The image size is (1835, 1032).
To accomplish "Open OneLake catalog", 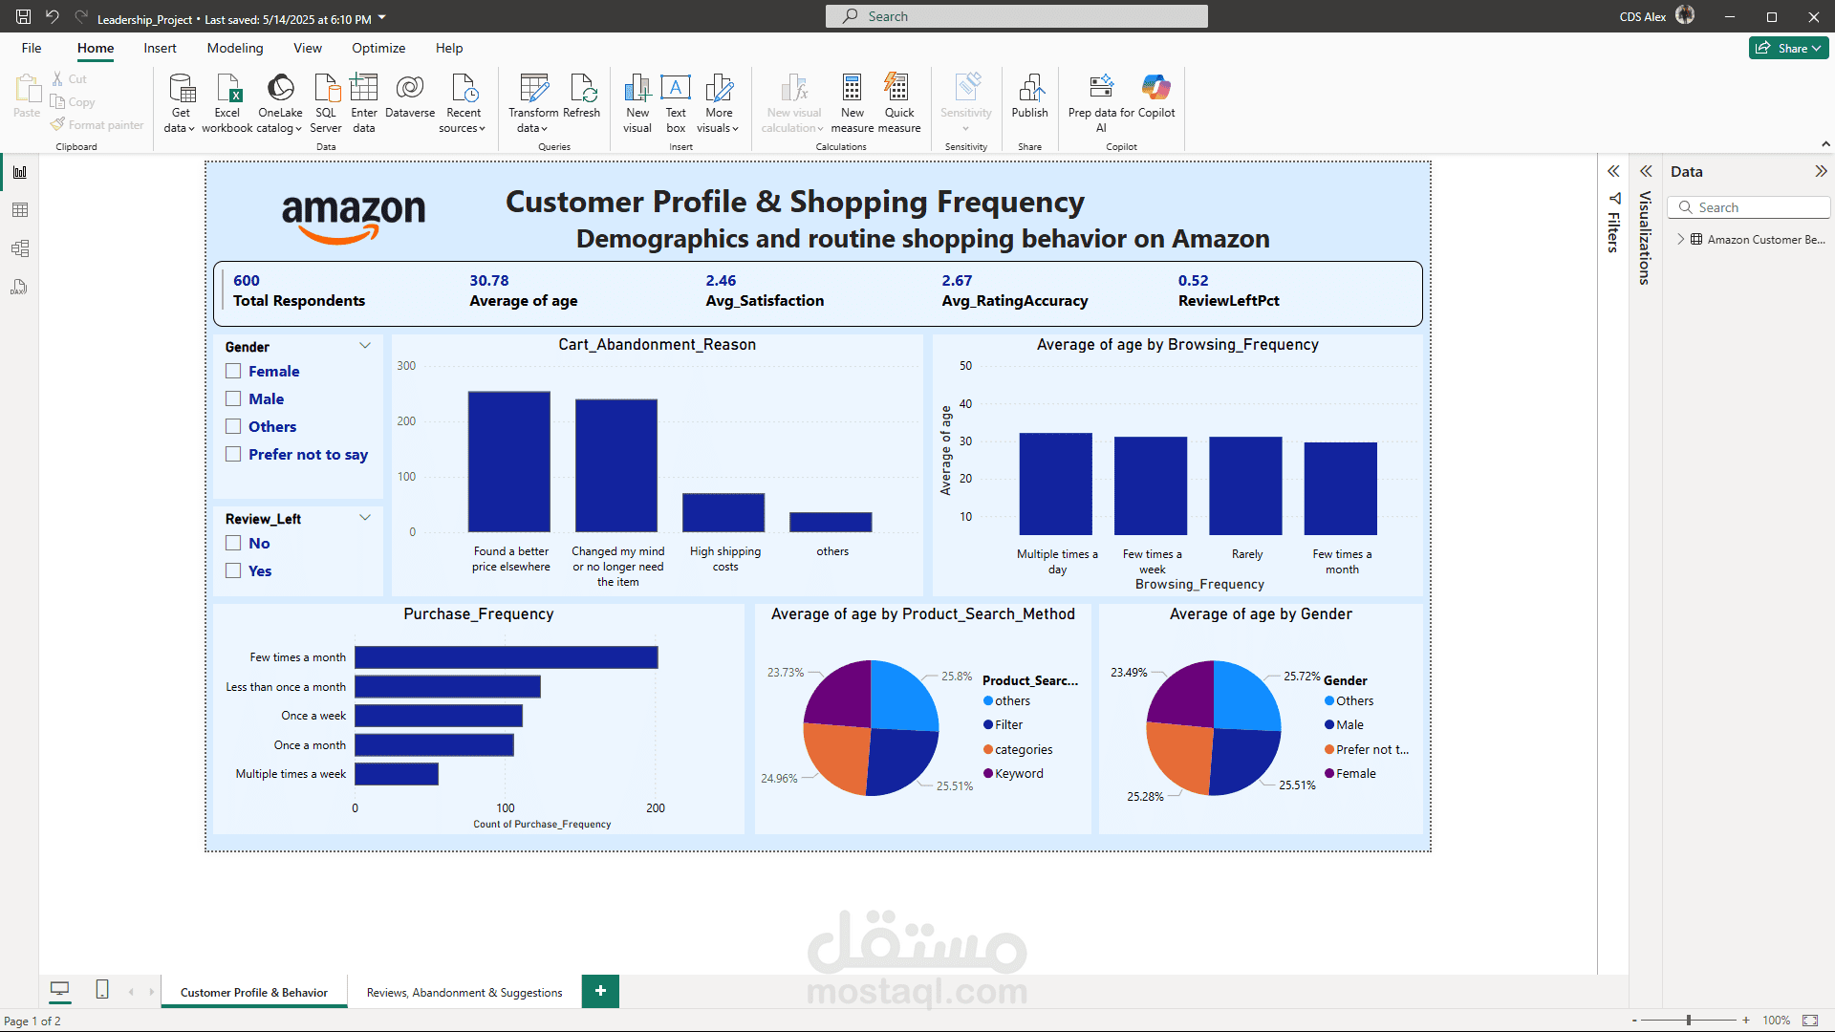I will 280,103.
